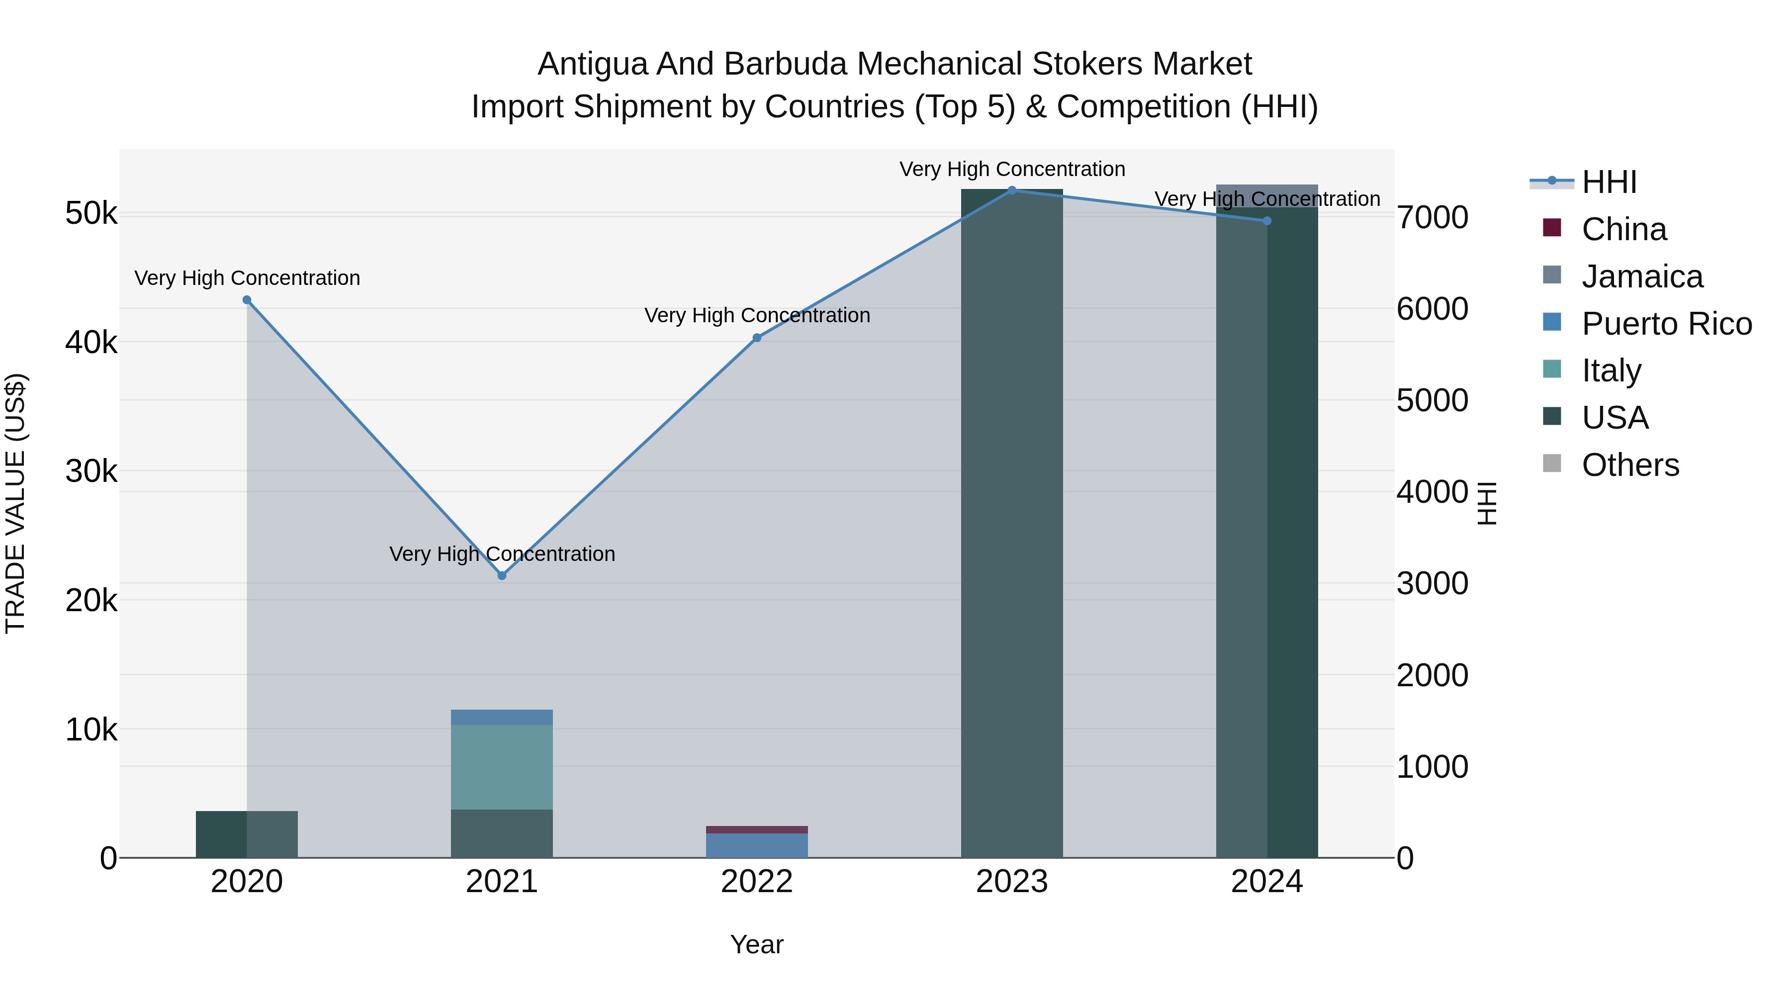Viewport: 1790px width, 1007px height.
Task: Click the '3000' right axis tick label
Action: coord(1433,584)
